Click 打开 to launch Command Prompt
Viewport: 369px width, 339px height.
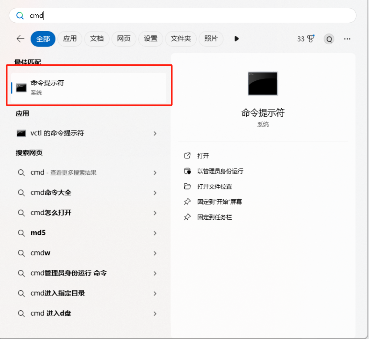pyautogui.click(x=203, y=156)
